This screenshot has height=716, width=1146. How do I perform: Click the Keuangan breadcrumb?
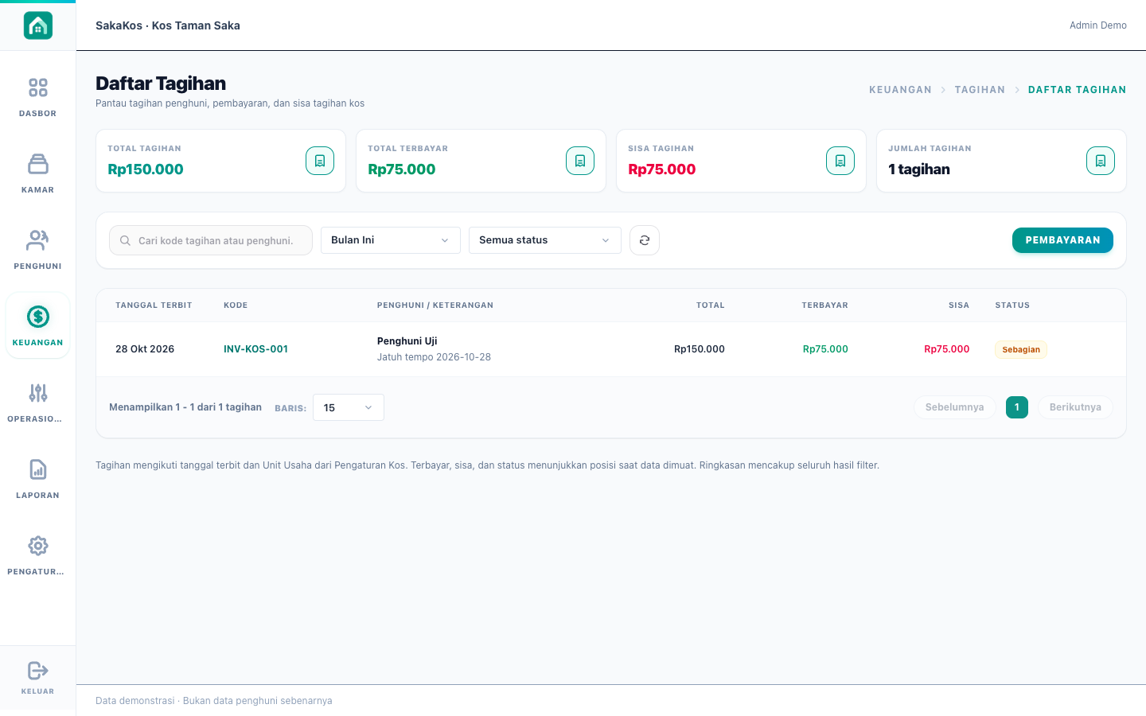900,90
